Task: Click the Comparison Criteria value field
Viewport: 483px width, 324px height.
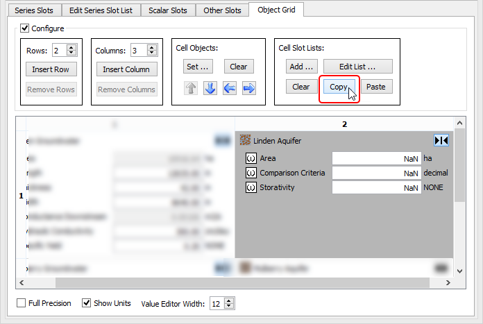Action: (376, 173)
